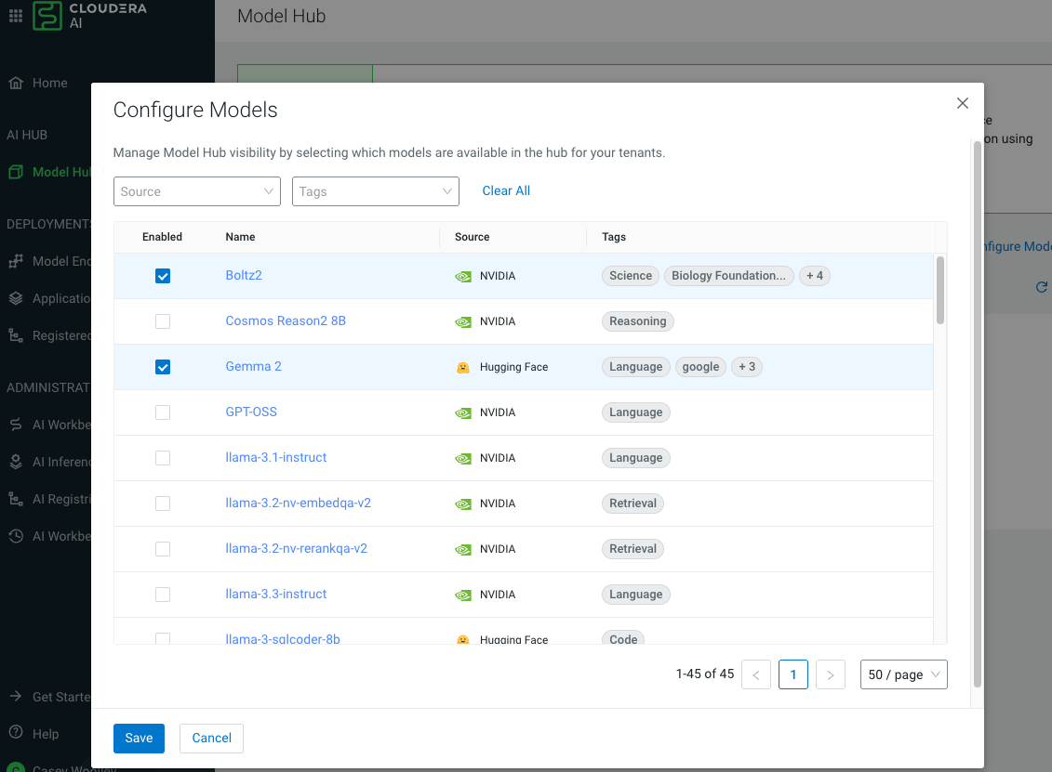The image size is (1052, 772).
Task: Open the Cosmos Reason2 8B link
Action: [286, 321]
